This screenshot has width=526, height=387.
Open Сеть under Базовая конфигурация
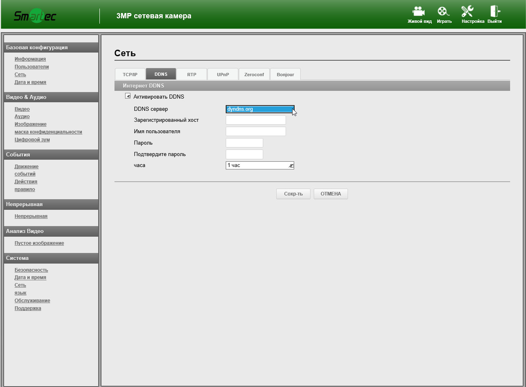(20, 75)
